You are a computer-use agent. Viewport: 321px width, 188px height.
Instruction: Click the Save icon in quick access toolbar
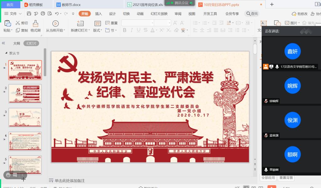(29, 14)
